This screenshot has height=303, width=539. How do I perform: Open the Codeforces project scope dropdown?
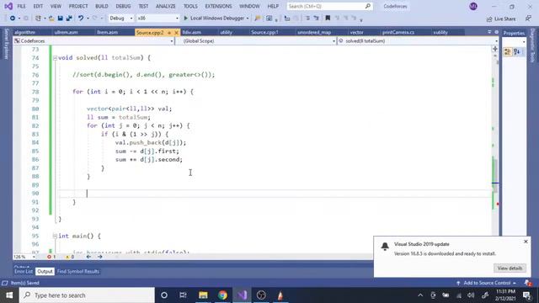[93, 41]
